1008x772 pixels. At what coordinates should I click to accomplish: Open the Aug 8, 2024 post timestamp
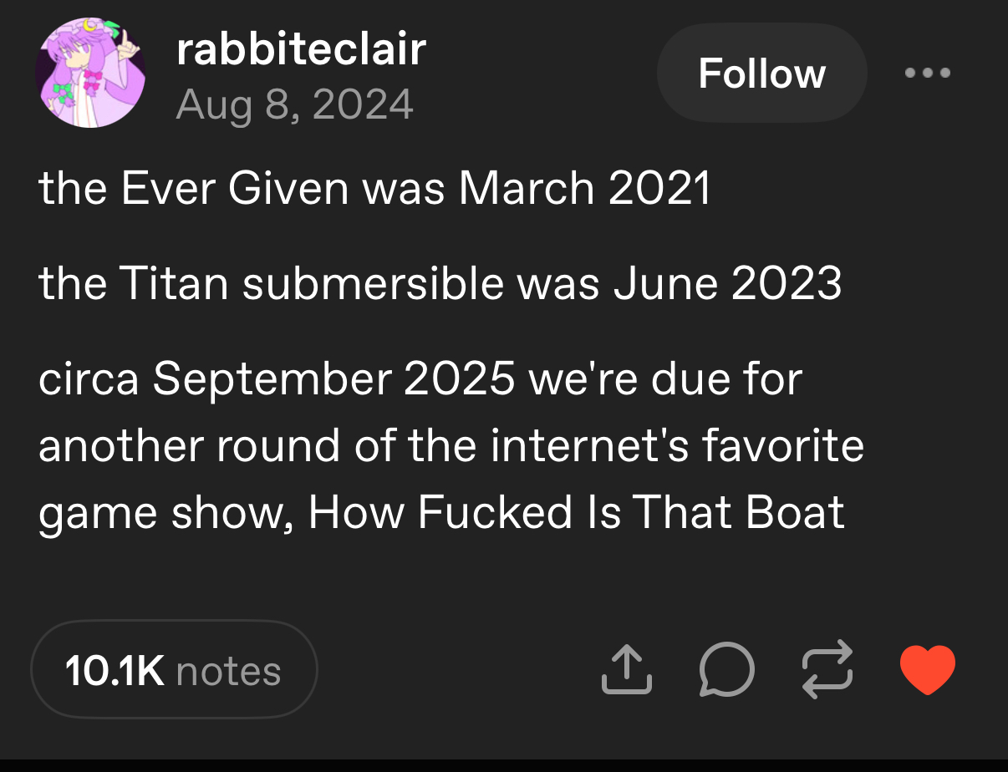point(295,105)
